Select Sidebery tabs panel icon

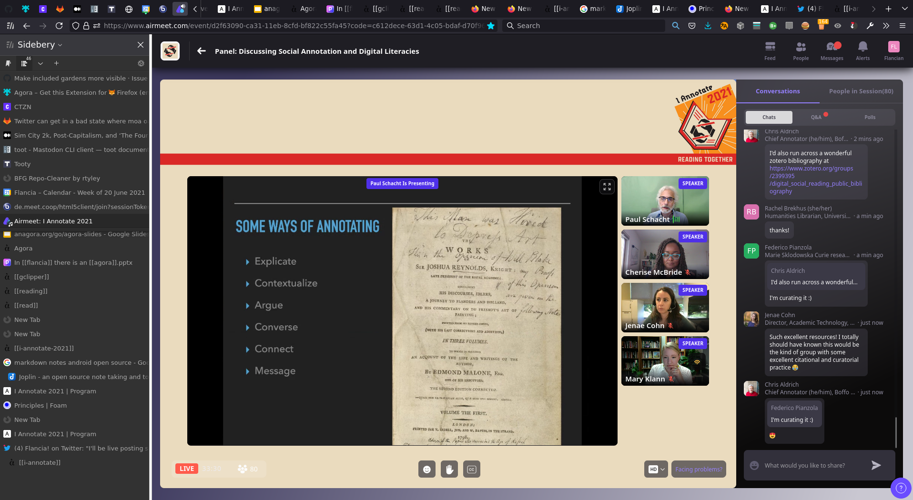coord(25,63)
